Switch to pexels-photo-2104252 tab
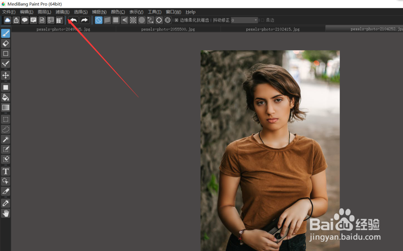The height and width of the screenshot is (251, 403). click(x=364, y=29)
